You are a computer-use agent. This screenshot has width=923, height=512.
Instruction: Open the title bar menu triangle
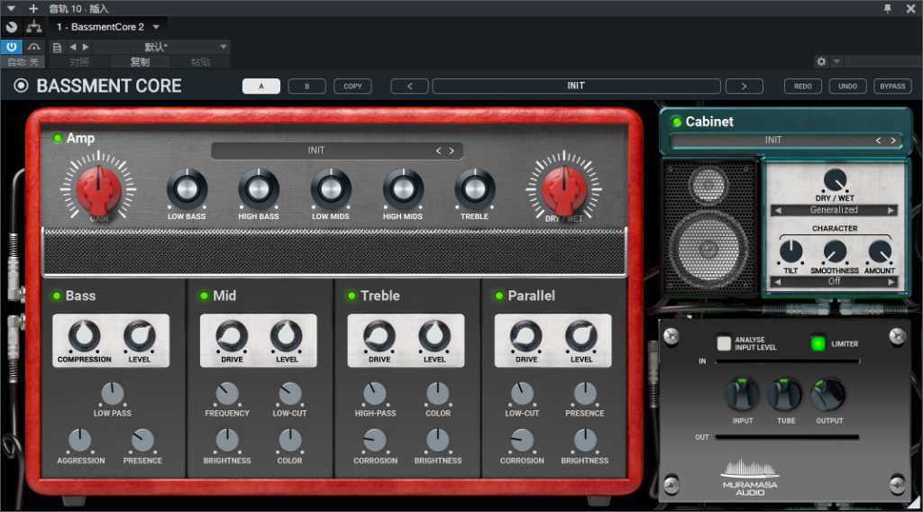[x=11, y=9]
